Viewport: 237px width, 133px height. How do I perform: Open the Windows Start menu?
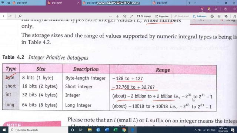(4, 130)
